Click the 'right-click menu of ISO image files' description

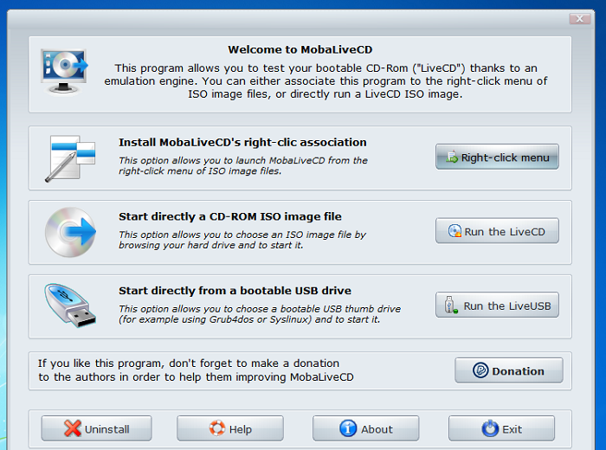tap(242, 165)
